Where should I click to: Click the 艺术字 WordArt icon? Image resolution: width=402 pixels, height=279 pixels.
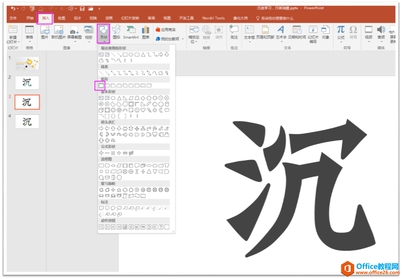point(281,32)
